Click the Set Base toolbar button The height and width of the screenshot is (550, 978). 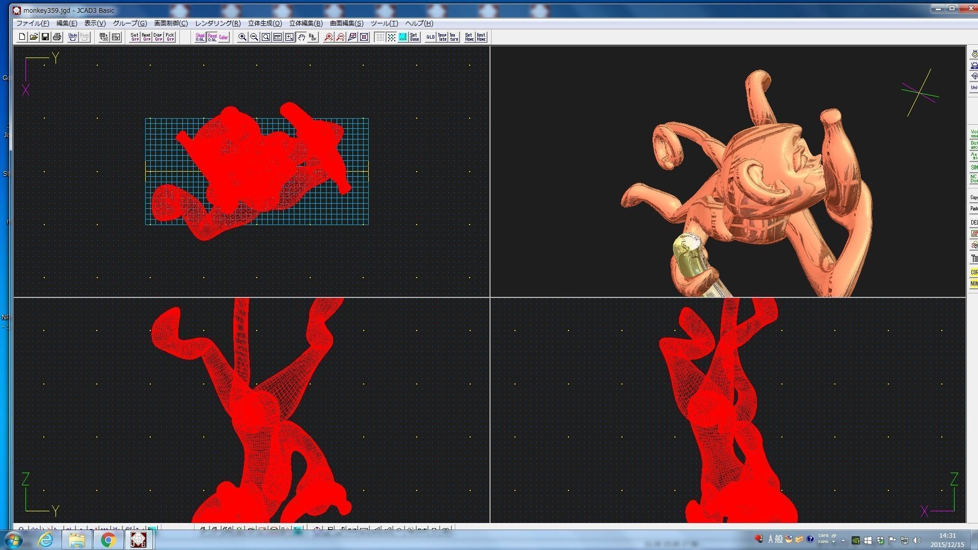[415, 37]
